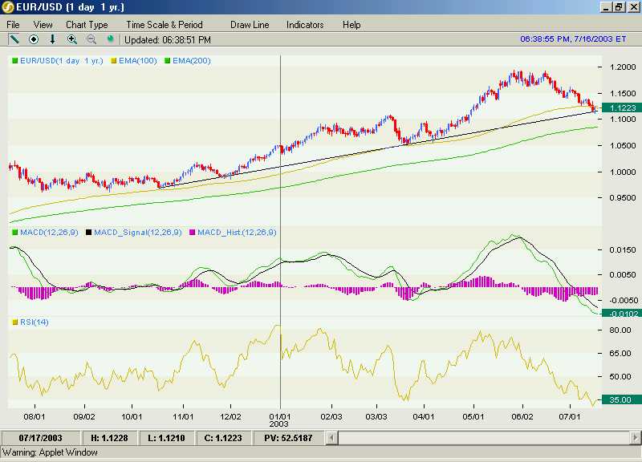642x462 pixels.
Task: Click the Updated: 06:38:51 PM text
Action: pos(168,39)
